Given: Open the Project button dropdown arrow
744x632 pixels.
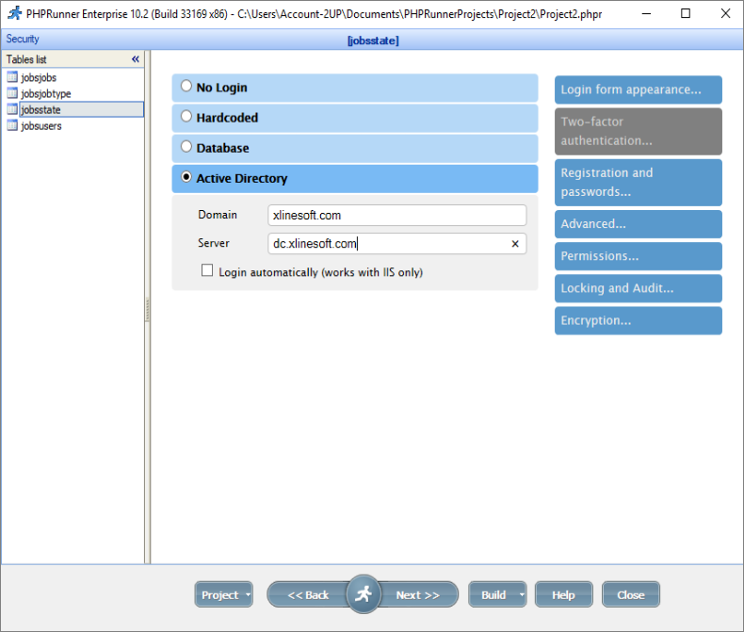Looking at the screenshot, I should pos(248,594).
